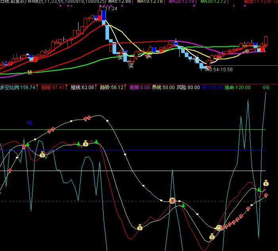Click the MA10:12.78 moving average label

(149, 2)
